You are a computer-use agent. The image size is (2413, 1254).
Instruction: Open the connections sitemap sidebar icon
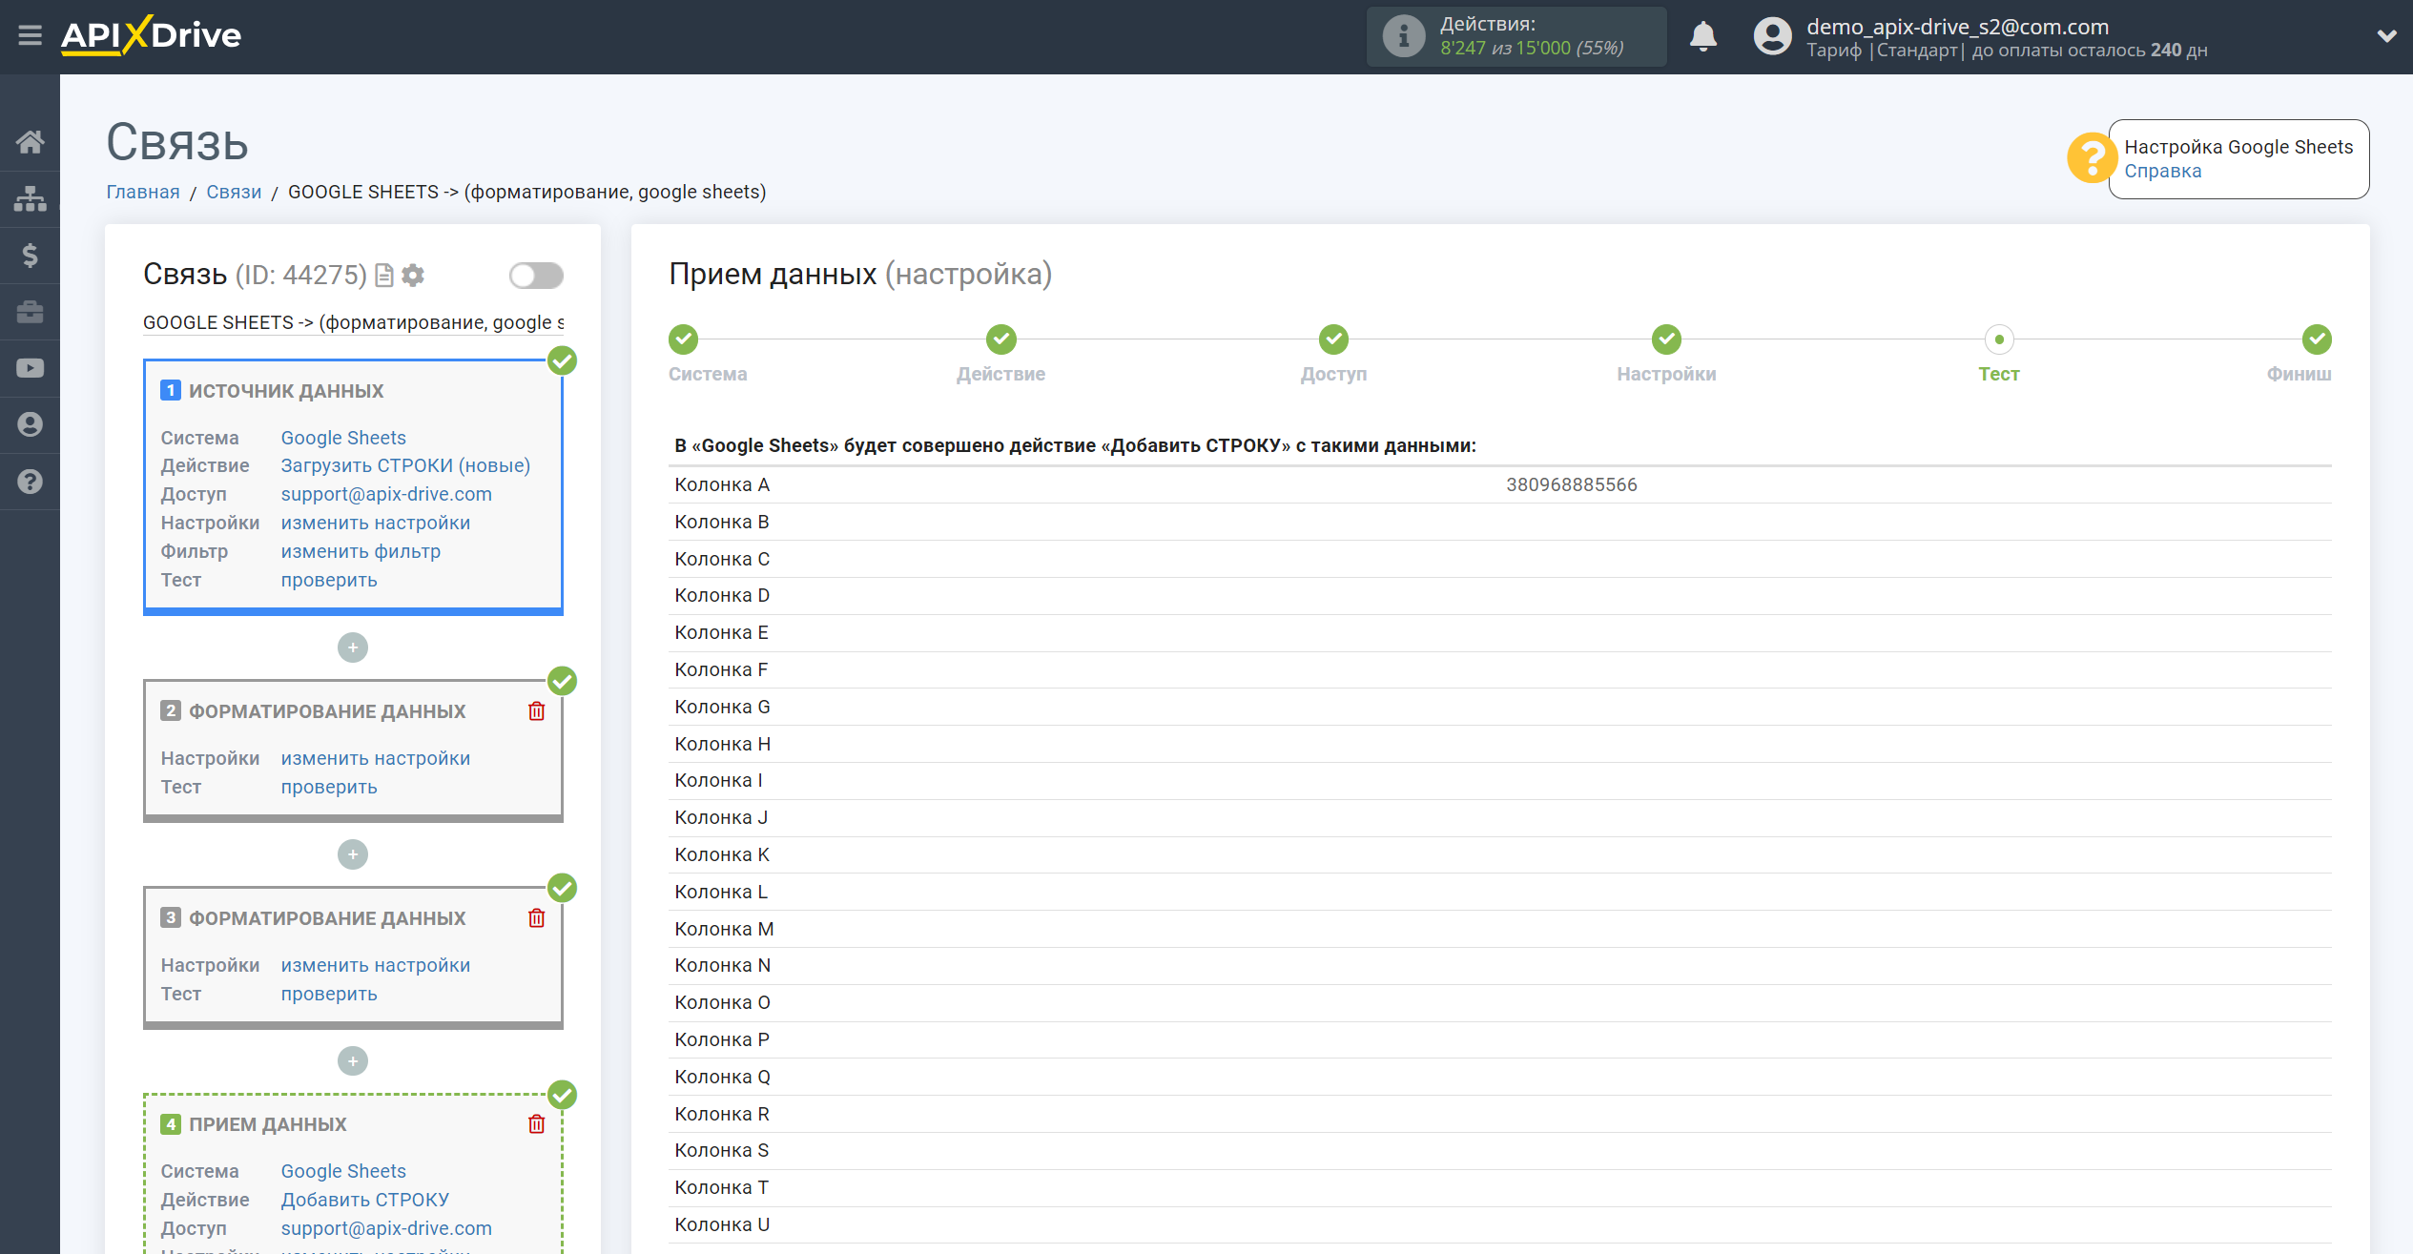coord(30,198)
